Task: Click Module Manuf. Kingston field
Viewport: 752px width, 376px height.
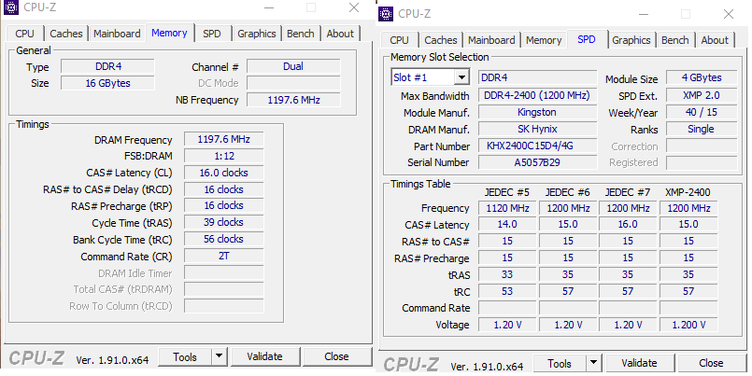Action: [538, 113]
